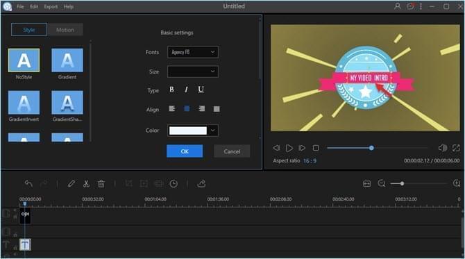Open the Help menu
This screenshot has height=259, width=465.
69,6
